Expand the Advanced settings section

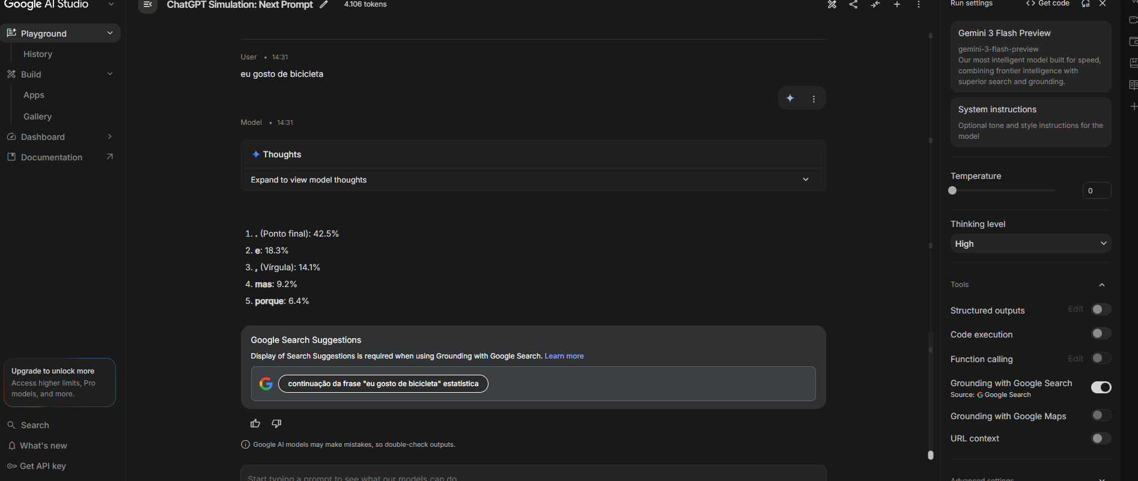(1102, 479)
